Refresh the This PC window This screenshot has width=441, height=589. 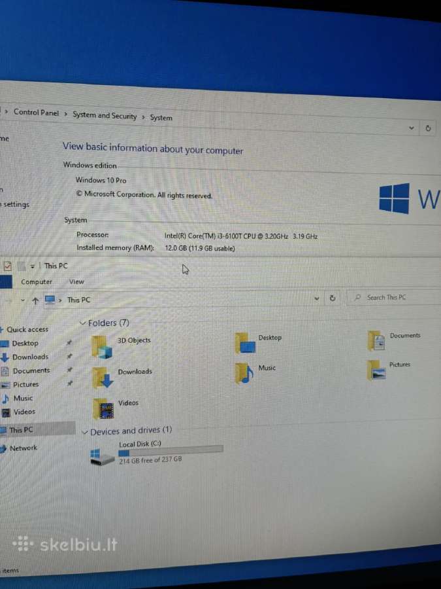(333, 298)
